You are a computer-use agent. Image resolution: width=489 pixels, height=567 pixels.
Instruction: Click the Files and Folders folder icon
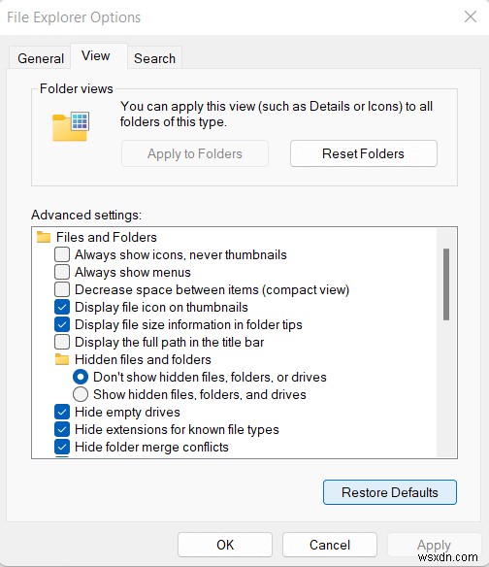pyautogui.click(x=44, y=237)
